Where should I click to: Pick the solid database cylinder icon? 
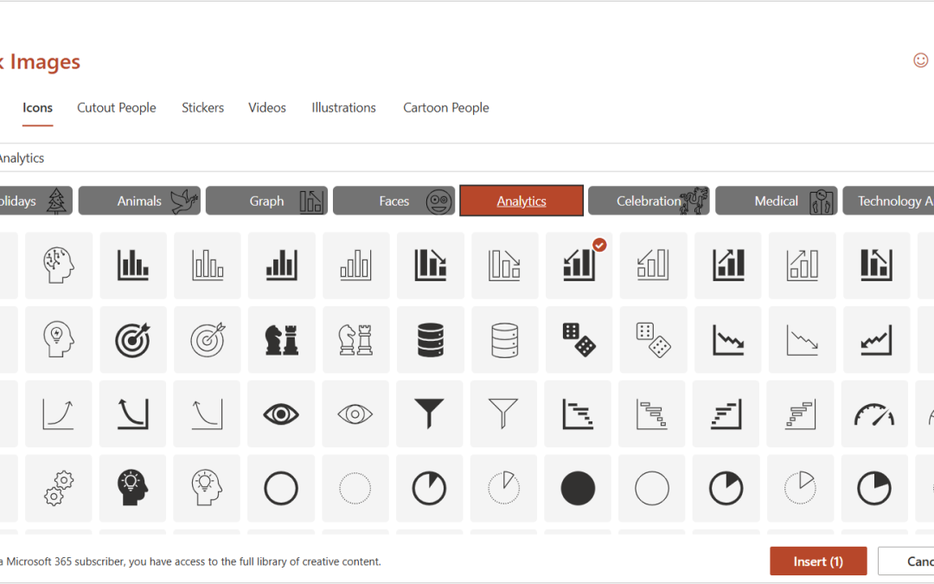(430, 340)
